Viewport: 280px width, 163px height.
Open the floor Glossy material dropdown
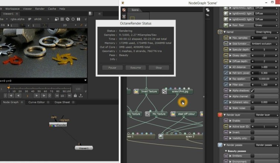coord(266,25)
